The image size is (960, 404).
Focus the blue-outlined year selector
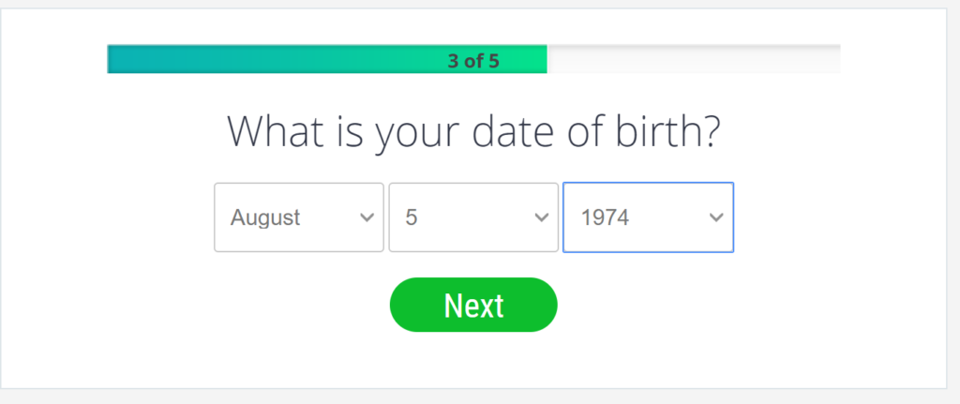tap(649, 217)
